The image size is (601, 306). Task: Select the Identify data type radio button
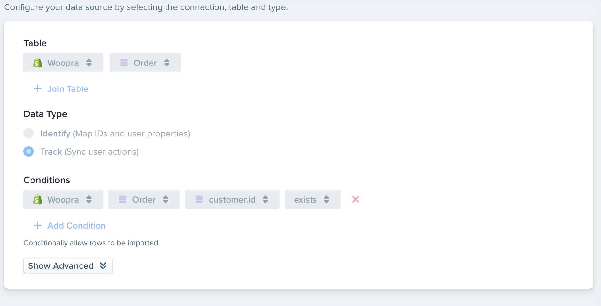(29, 133)
